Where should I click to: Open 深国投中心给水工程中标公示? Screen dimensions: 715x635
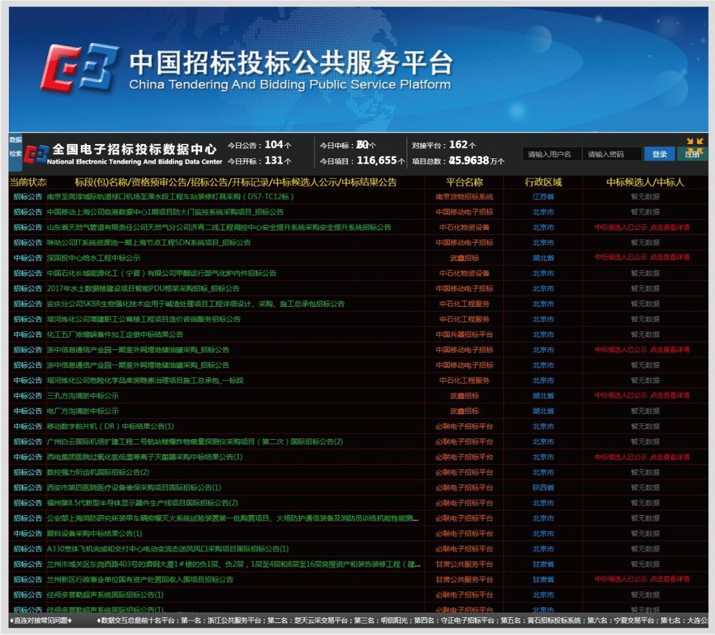(93, 258)
